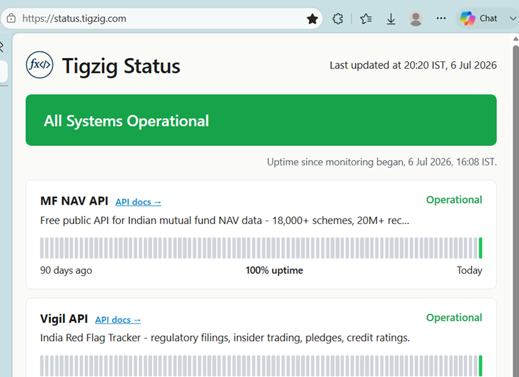519x377 pixels.
Task: Click the Last updated at 20:20 IST text
Action: (413, 65)
